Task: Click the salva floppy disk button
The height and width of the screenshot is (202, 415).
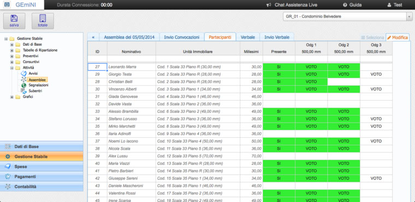Action: (14, 21)
